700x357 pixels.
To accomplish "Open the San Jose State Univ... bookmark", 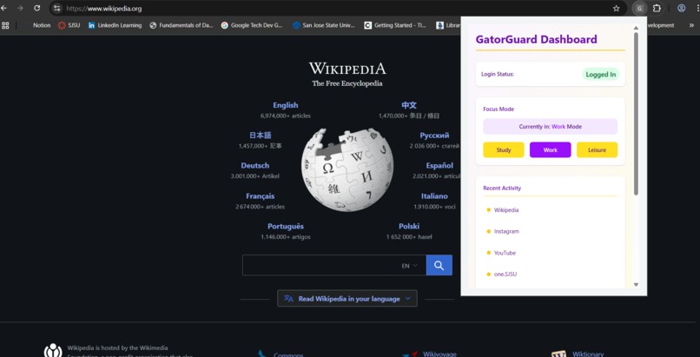I will pos(324,25).
